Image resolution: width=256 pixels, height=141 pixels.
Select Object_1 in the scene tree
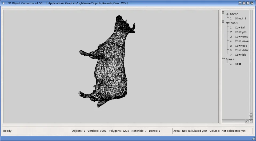point(240,19)
